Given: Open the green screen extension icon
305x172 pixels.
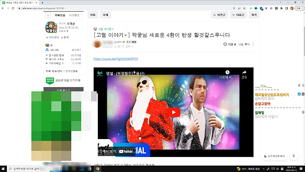Looking at the screenshot, I should 251,8.
